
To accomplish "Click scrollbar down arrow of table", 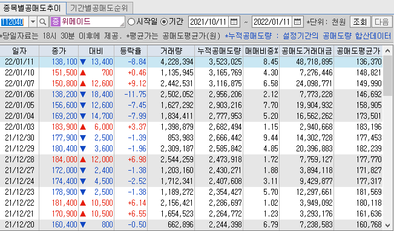I will point(388,226).
